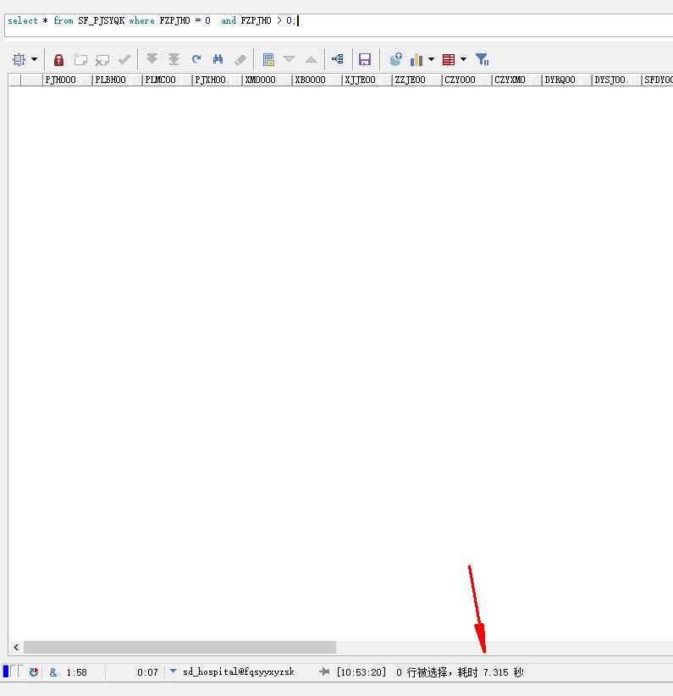Click the refresh query results icon
The height and width of the screenshot is (696, 673).
point(196,59)
